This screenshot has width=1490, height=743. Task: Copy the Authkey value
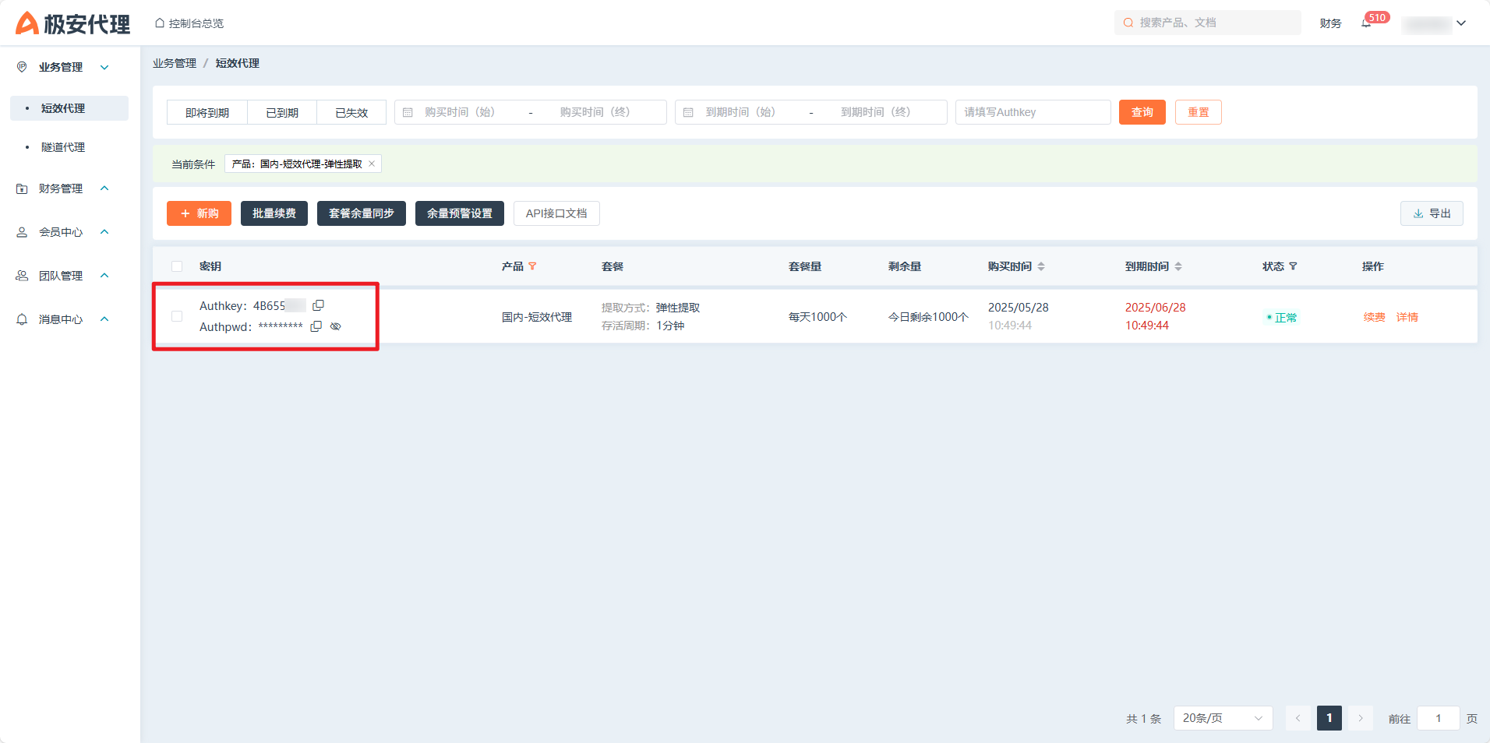[x=318, y=305]
